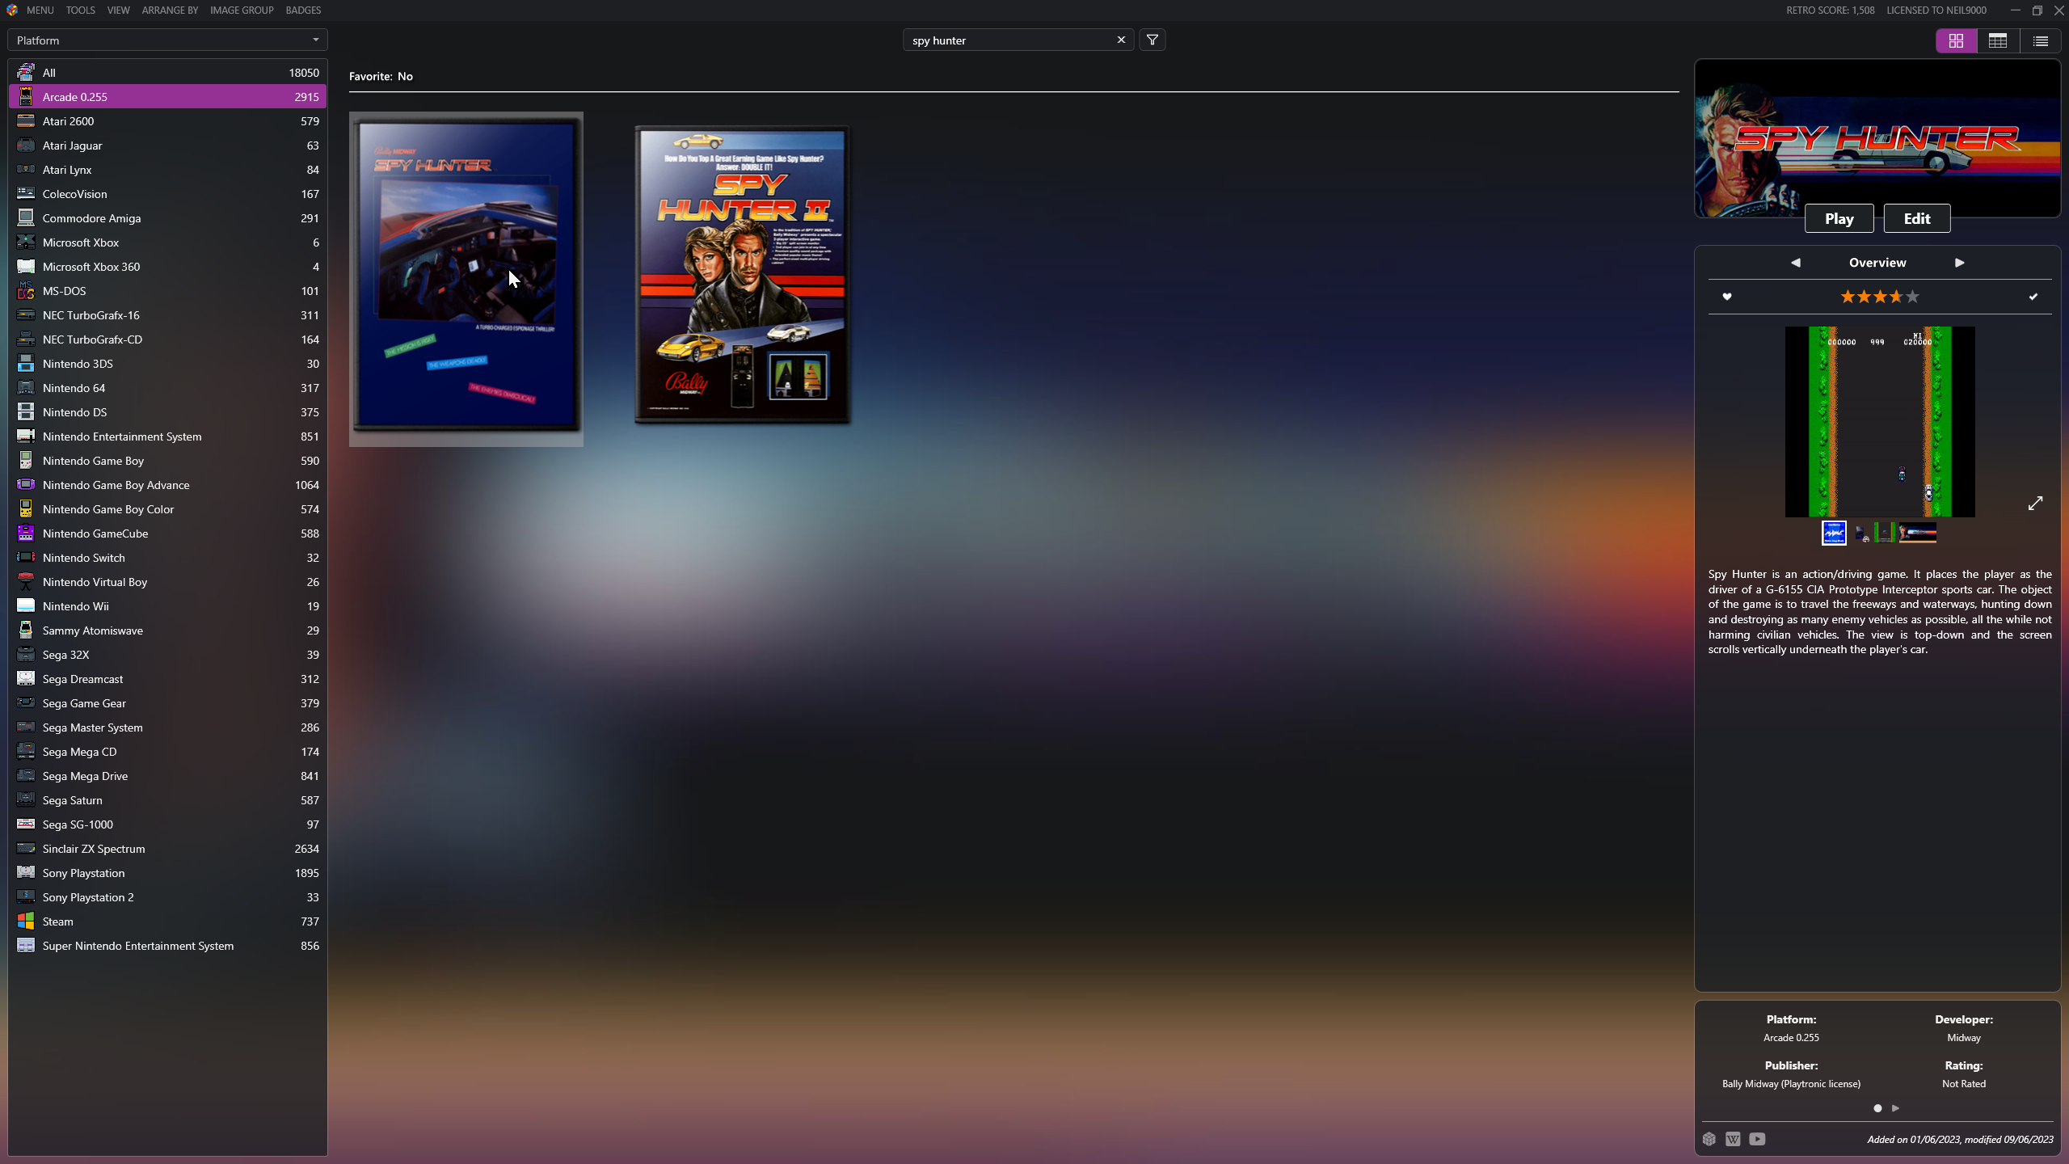Select the Nintendo Entertainment System platform
Image resolution: width=2069 pixels, height=1164 pixels.
(x=167, y=436)
